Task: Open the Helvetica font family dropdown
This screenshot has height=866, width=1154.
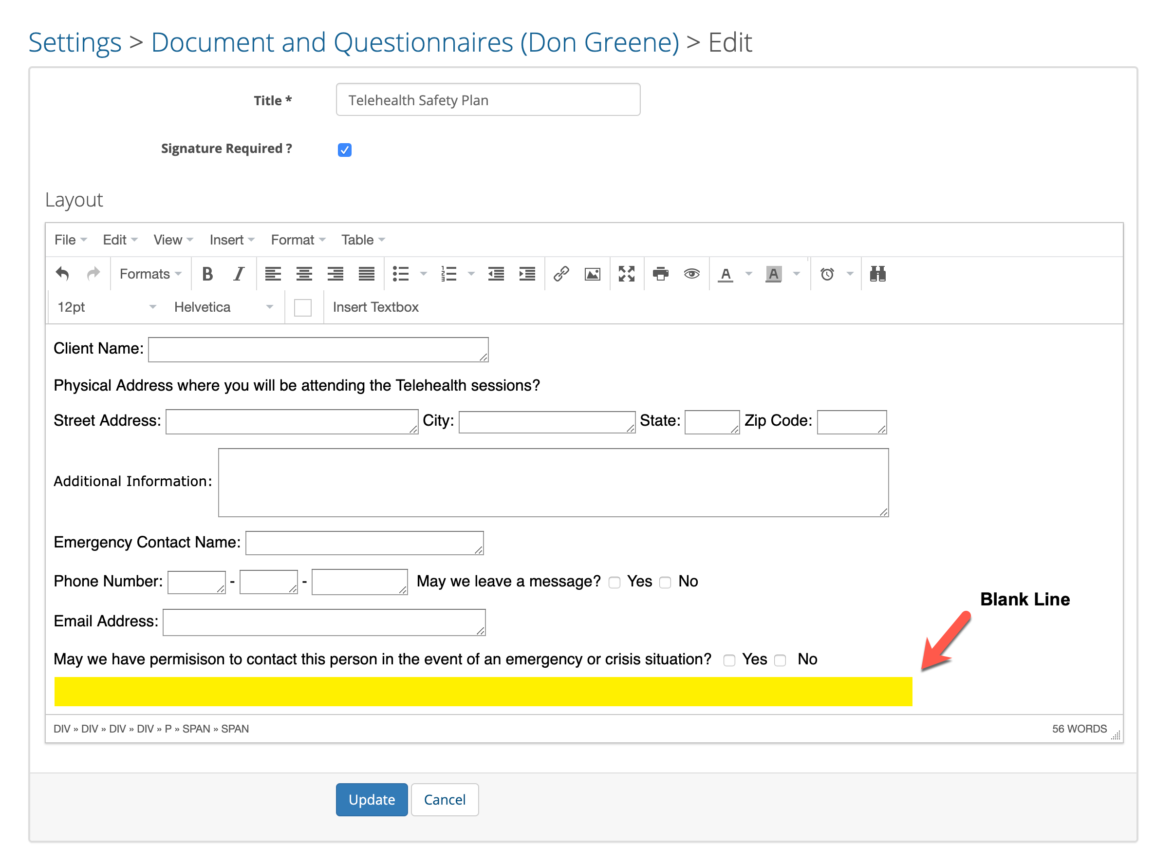Action: tap(222, 307)
